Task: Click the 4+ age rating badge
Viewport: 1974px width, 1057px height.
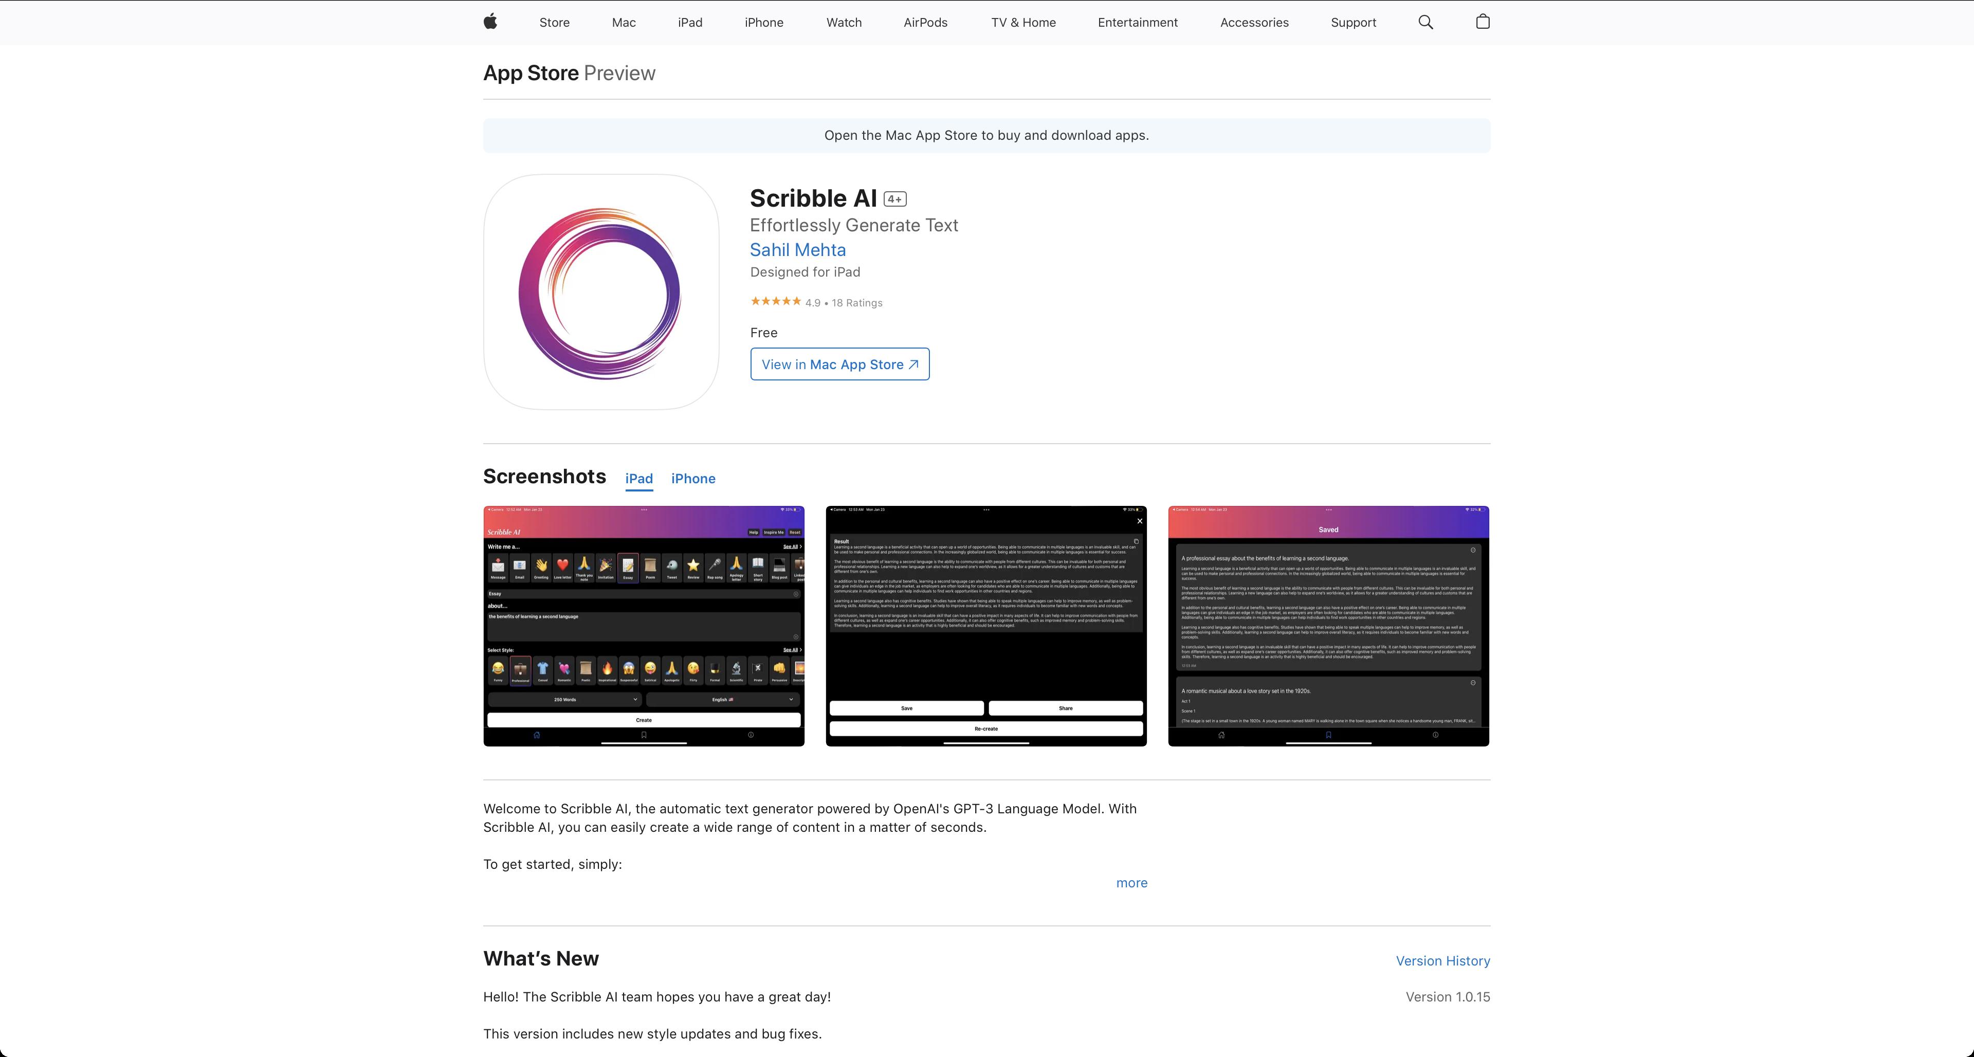Action: pos(895,199)
